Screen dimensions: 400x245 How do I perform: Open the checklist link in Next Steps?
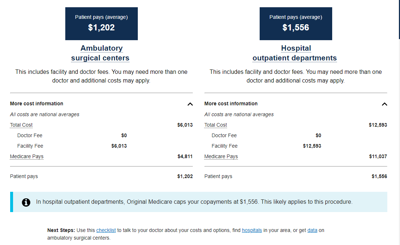(106, 230)
